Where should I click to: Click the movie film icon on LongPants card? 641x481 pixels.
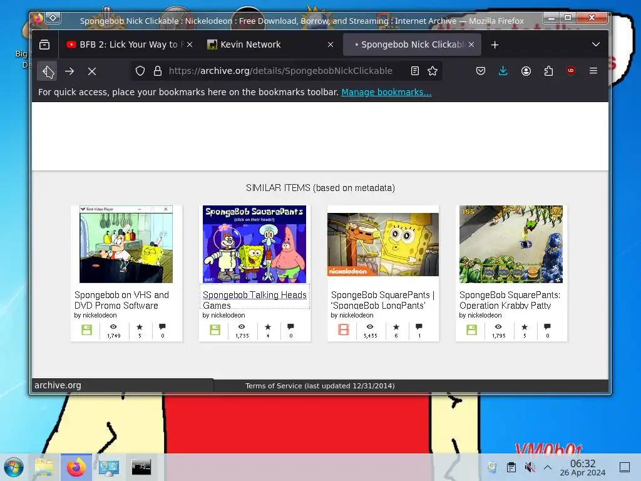pyautogui.click(x=344, y=329)
